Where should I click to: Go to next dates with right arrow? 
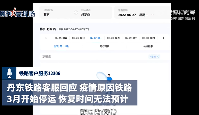[x=163, y=38]
